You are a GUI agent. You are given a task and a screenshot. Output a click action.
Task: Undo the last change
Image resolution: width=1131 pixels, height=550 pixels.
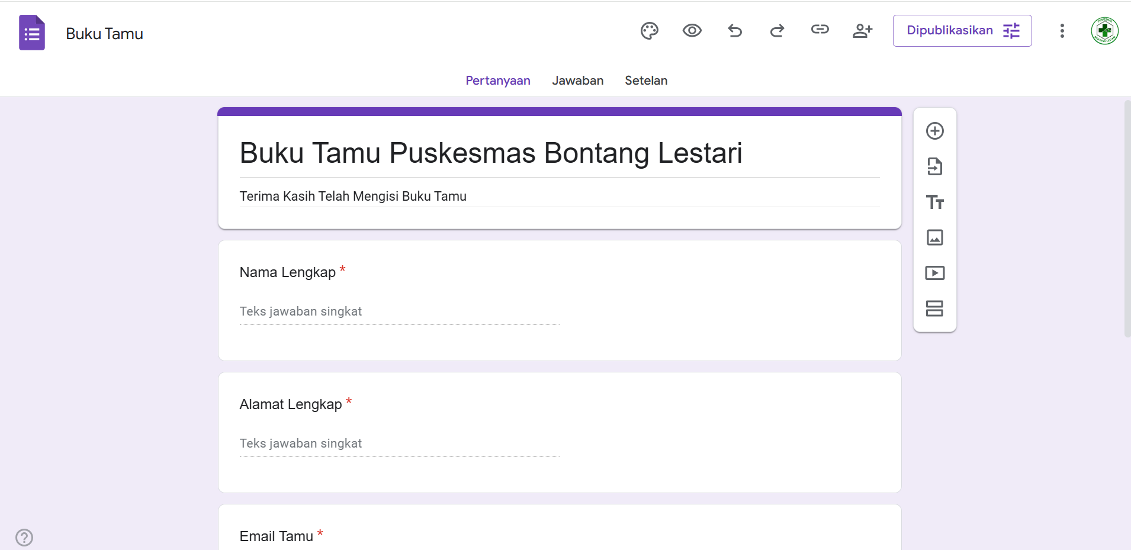[x=735, y=31]
